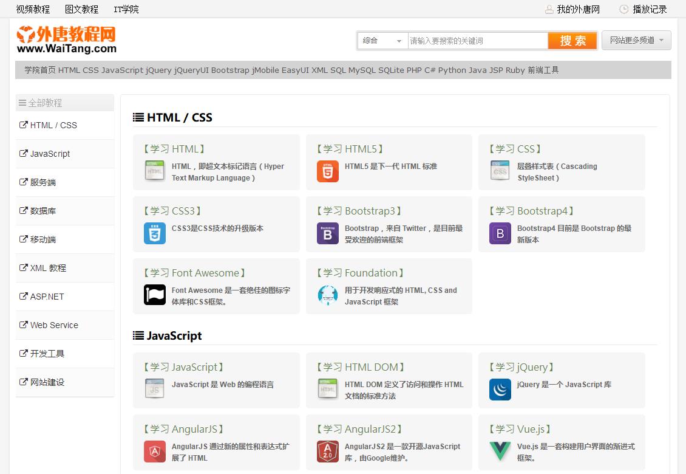Image resolution: width=686 pixels, height=474 pixels.
Task: Open the 【学习 jQuery】 tutorial link
Action: [x=521, y=367]
